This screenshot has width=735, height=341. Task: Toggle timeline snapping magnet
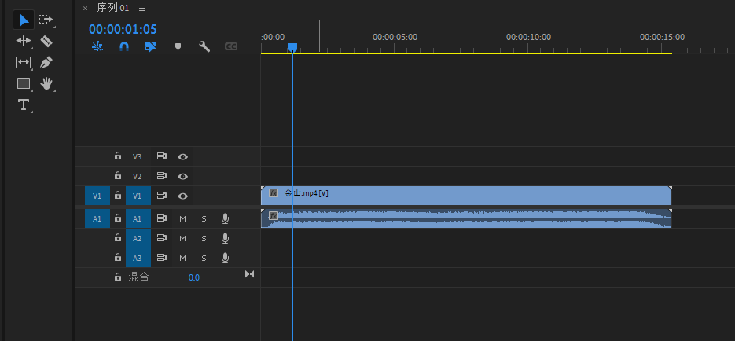124,47
